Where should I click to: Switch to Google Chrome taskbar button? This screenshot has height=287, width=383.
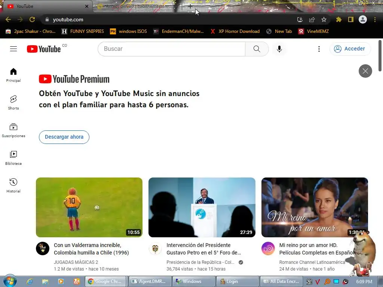click(106, 281)
